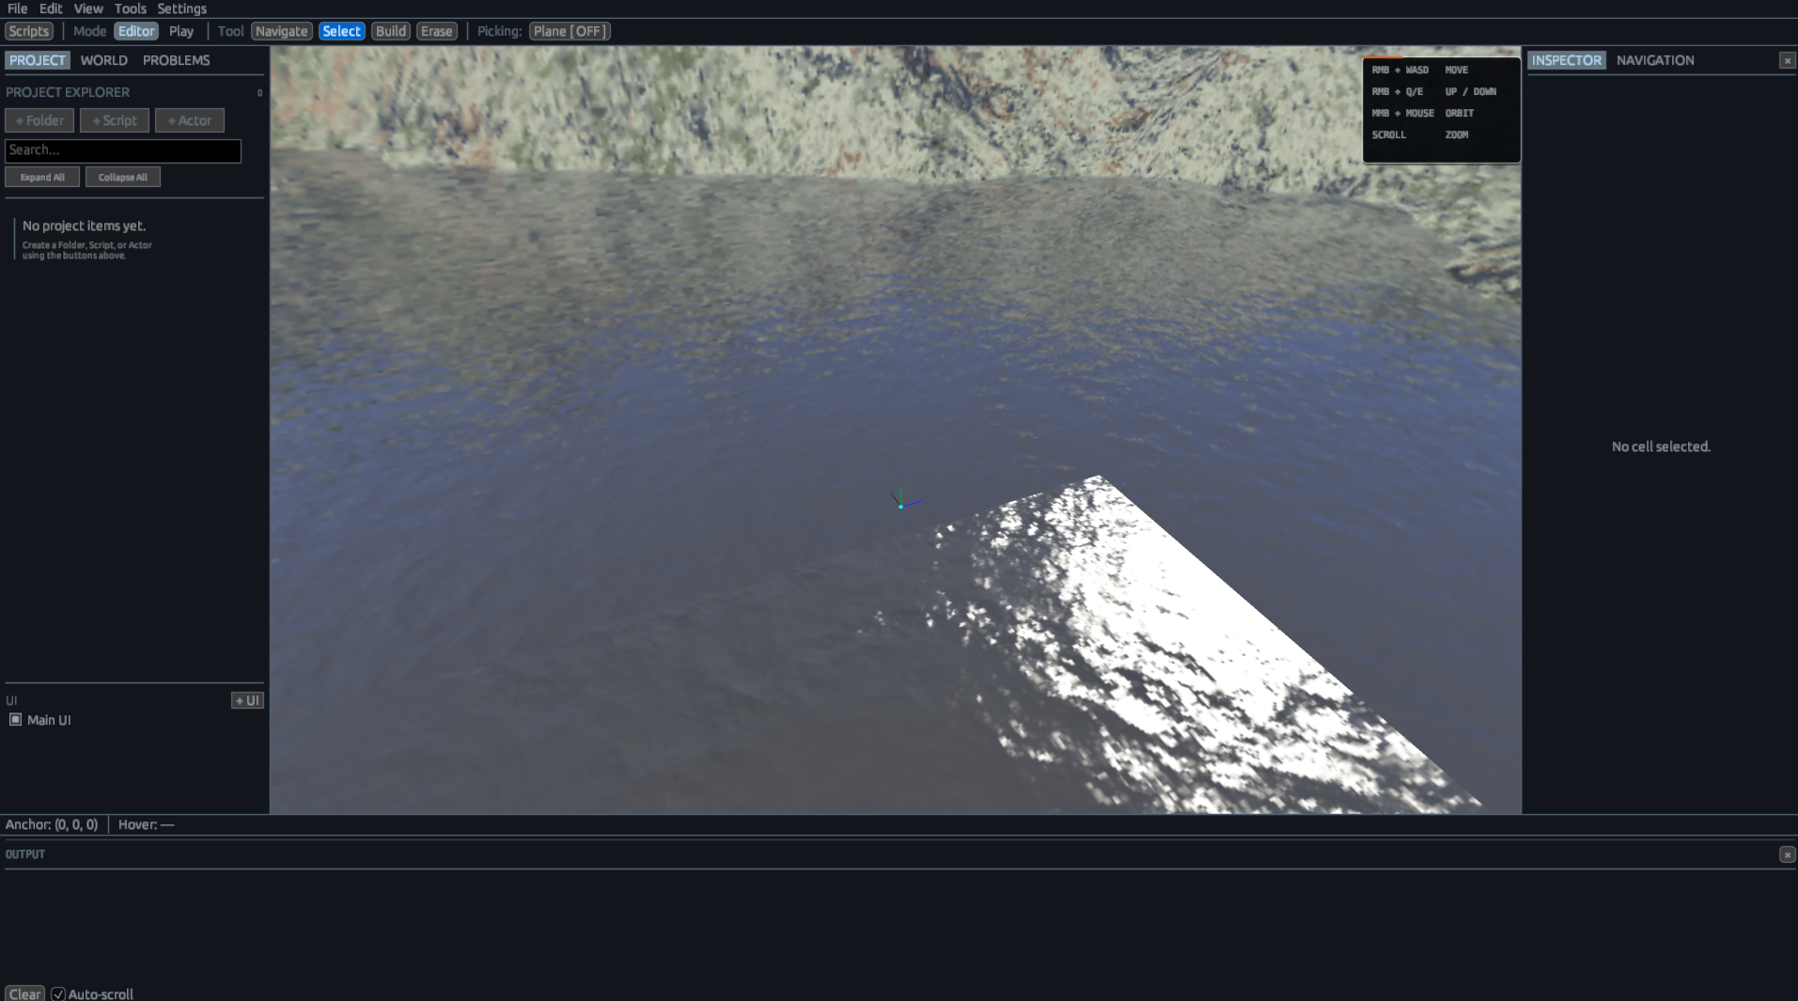Switch to Play mode
Viewport: 1798px width, 1001px height.
(x=181, y=31)
